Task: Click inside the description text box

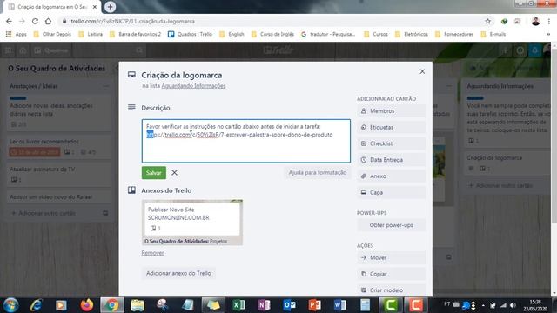Action: click(245, 141)
